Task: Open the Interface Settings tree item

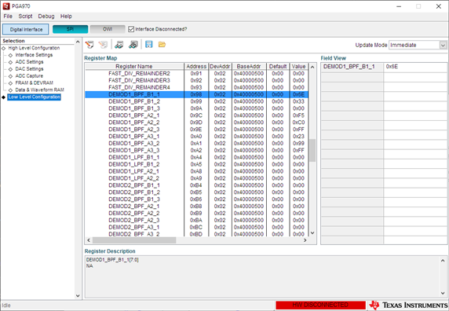Action: [x=34, y=55]
